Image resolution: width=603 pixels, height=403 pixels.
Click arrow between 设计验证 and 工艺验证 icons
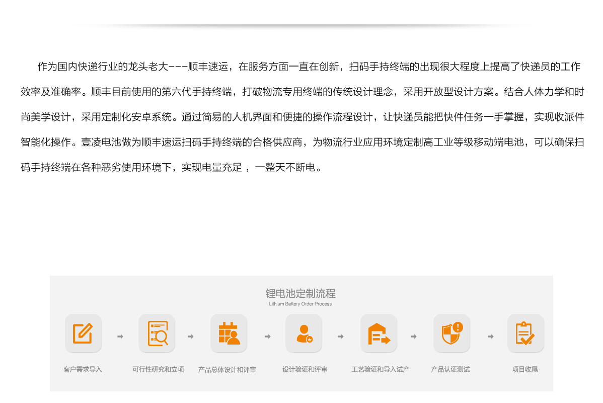pyautogui.click(x=341, y=337)
